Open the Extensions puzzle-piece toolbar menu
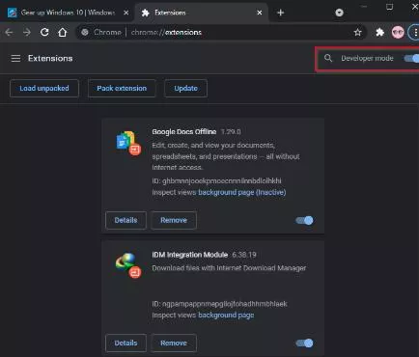 click(x=379, y=32)
